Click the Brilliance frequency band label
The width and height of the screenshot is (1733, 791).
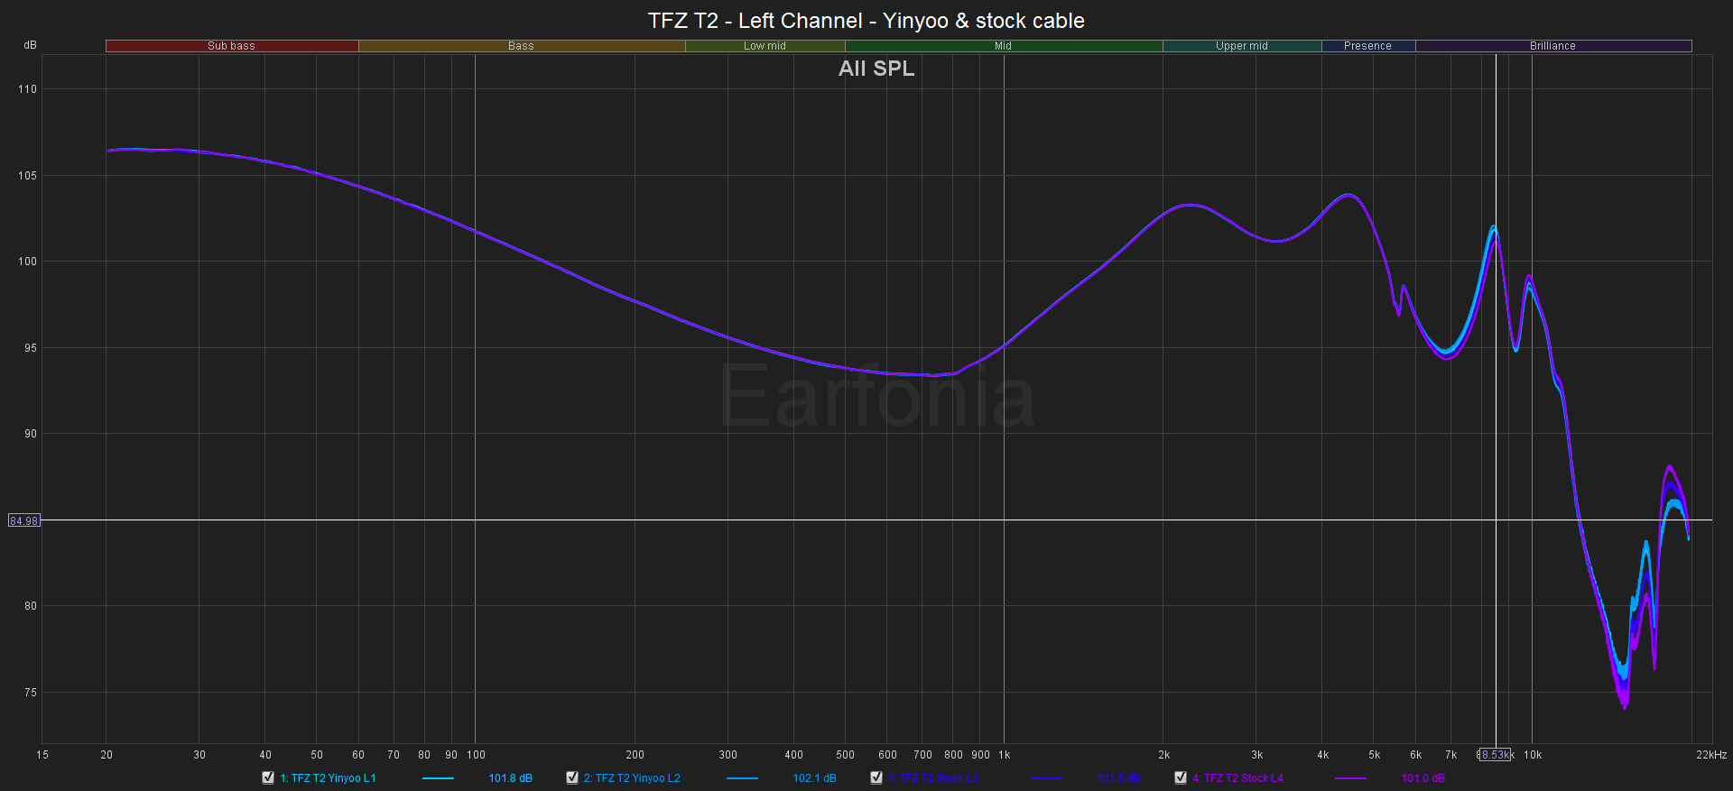1552,46
